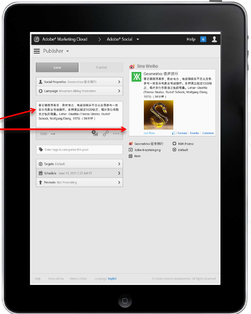Click the Just Now timestamp link
The height and width of the screenshot is (314, 251).
[149, 133]
